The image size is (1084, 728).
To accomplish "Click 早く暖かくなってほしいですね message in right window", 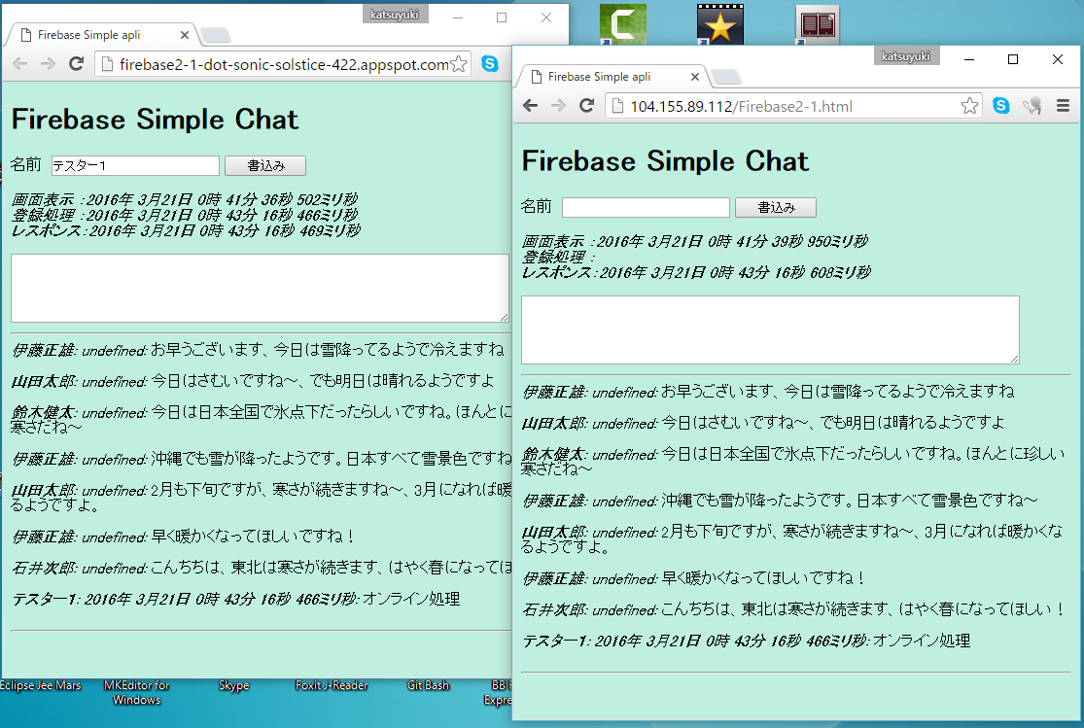I will pos(693,578).
